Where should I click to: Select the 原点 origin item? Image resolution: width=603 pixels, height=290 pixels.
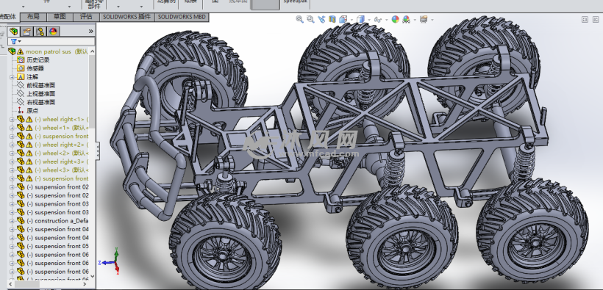tap(32, 111)
